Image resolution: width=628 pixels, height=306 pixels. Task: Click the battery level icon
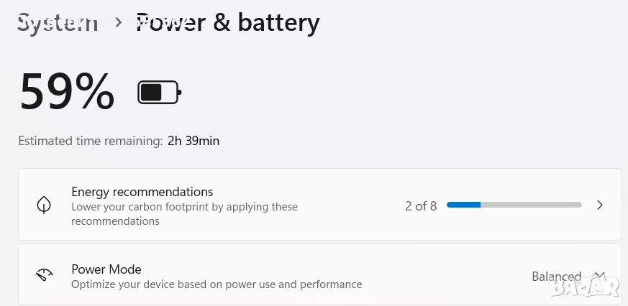coord(159,92)
